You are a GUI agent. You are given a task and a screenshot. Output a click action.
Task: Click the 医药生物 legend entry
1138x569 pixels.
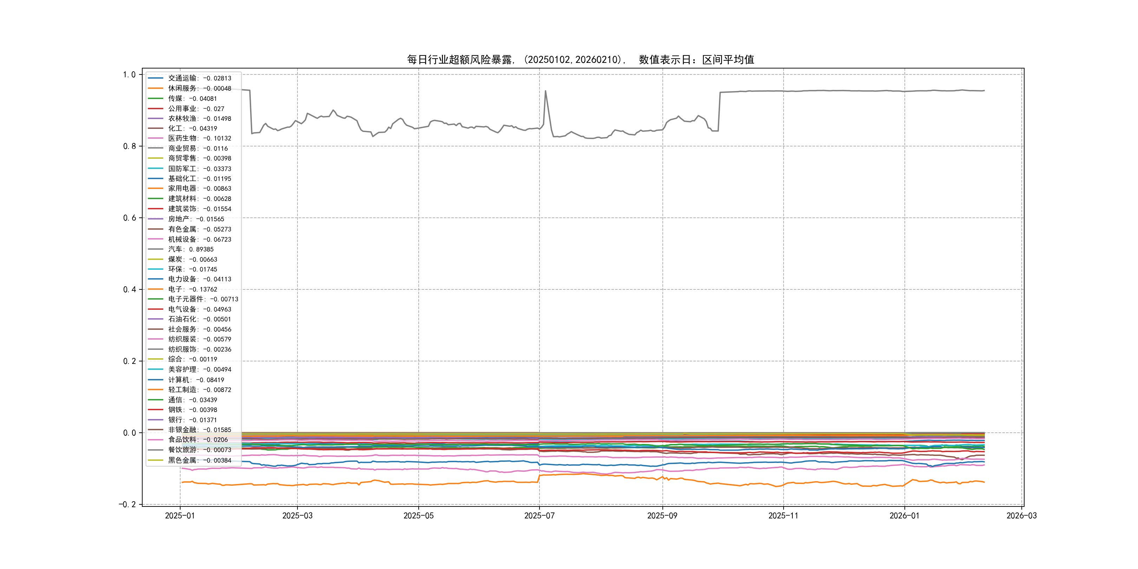click(x=199, y=138)
